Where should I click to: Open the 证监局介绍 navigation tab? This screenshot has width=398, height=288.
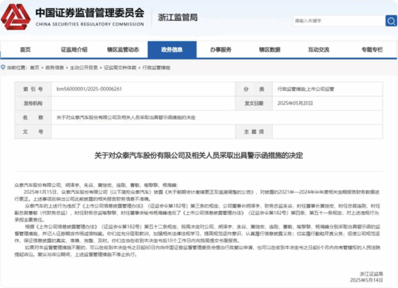pyautogui.click(x=74, y=50)
